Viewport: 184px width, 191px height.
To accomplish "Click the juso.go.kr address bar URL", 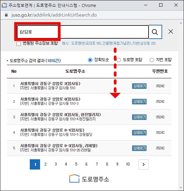I will click(x=54, y=15).
